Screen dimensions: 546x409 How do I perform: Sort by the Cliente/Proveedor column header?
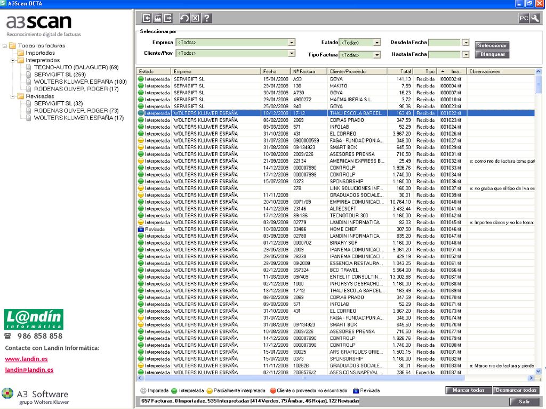[x=357, y=71]
